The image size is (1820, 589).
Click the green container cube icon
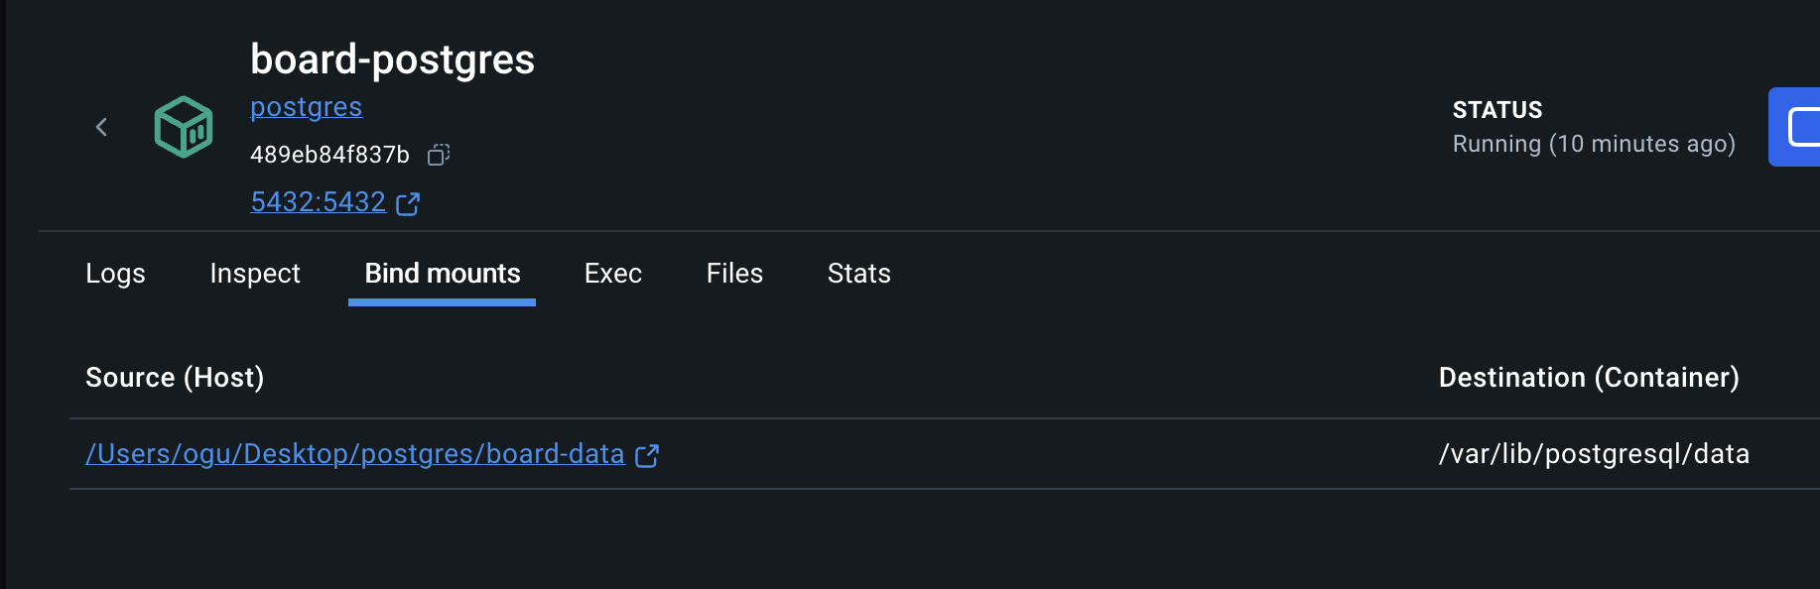click(x=184, y=127)
